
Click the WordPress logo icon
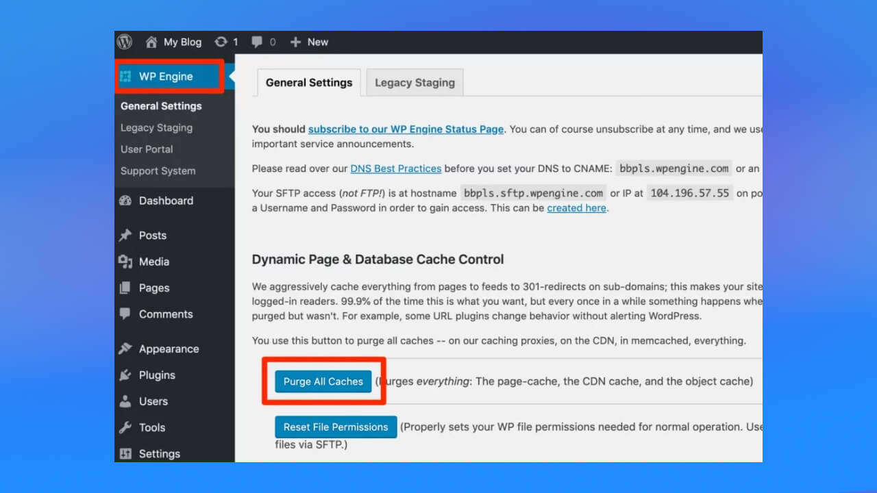pos(124,42)
